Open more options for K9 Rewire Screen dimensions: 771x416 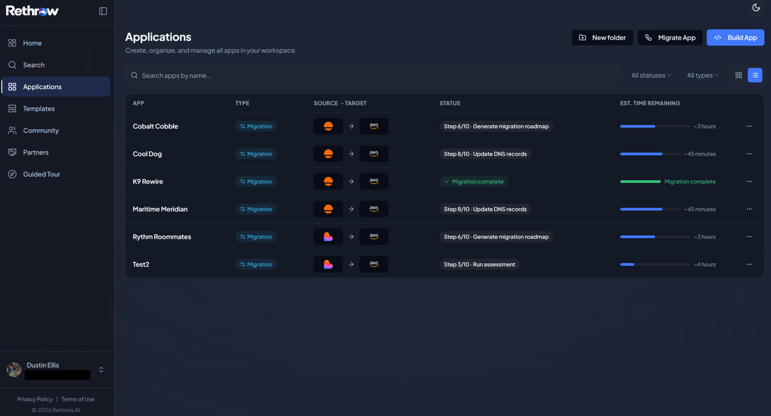pyautogui.click(x=750, y=181)
